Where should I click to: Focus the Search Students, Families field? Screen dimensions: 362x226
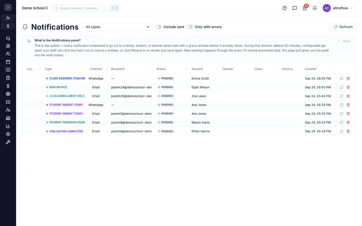click(86, 8)
